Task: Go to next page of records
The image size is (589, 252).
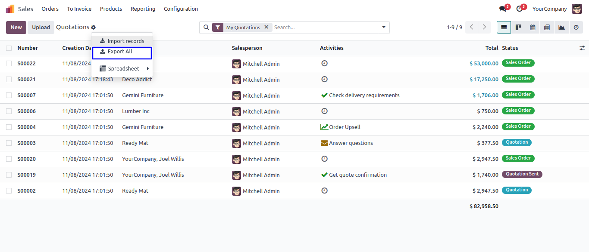Action: tap(484, 28)
